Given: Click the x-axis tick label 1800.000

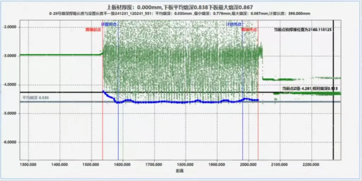Looking at the screenshot, I should pyautogui.click(x=185, y=164).
